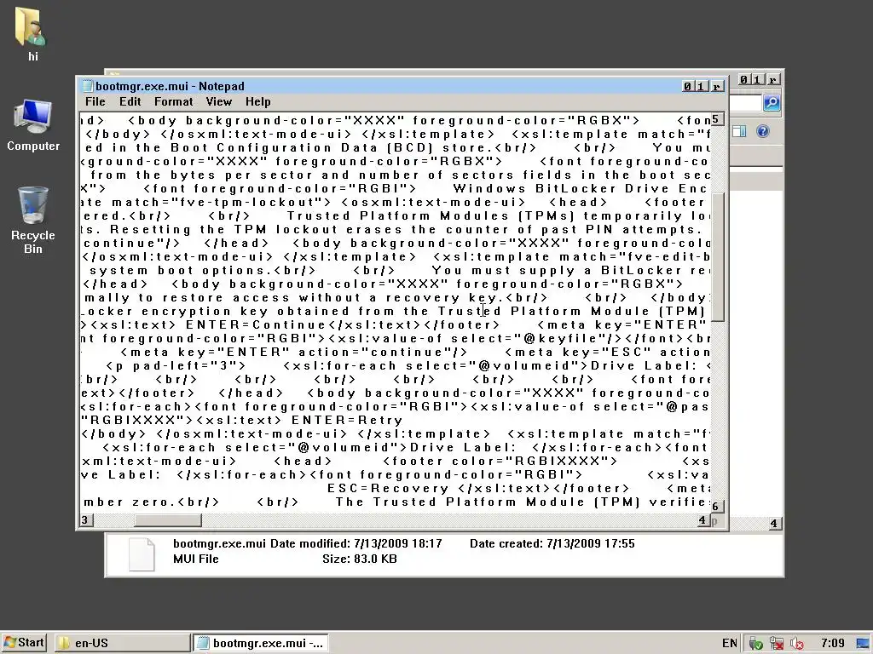This screenshot has height=654, width=873.
Task: Click the MUI File type label
Action: [x=195, y=559]
